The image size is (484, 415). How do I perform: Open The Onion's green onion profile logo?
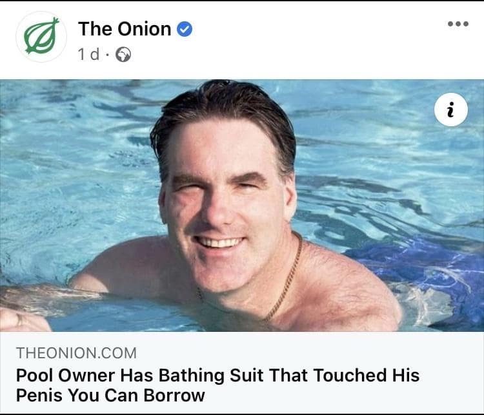41,37
